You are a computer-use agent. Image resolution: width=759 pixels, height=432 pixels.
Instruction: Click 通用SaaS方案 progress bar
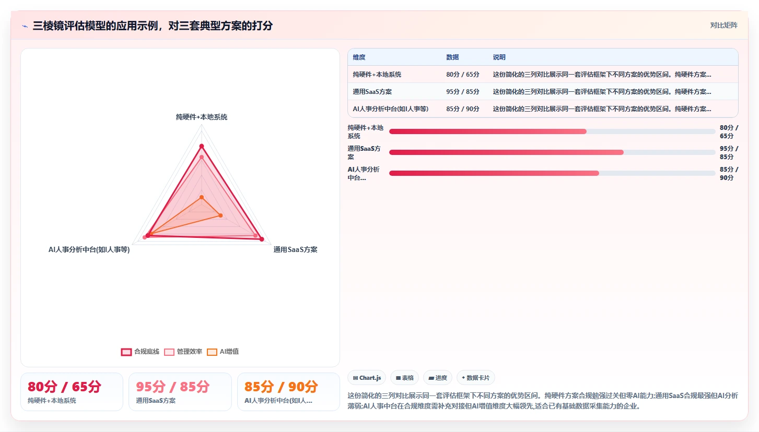pos(552,152)
